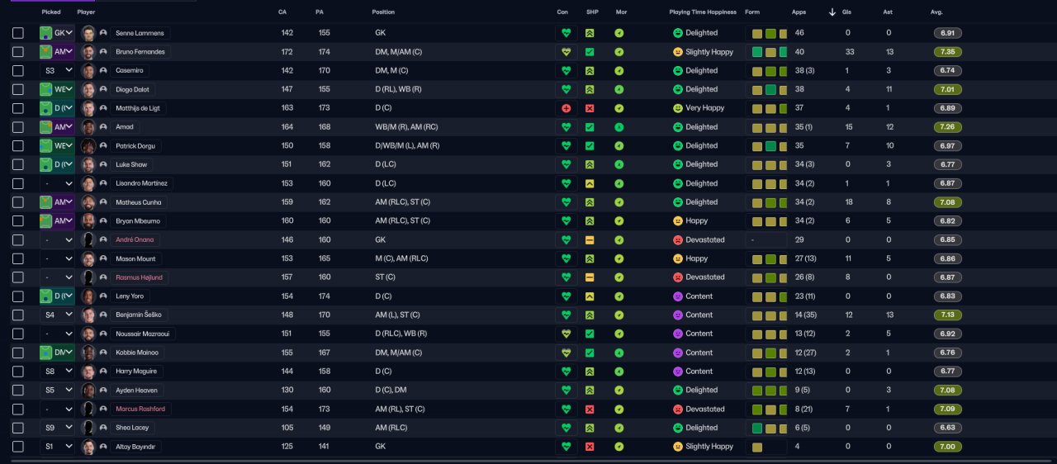Click Matthijs de Ligt's red sharpness cross icon
Screen dimensions: 1057x464
[x=590, y=108]
